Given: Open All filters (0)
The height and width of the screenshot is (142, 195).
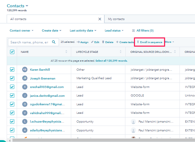Looking at the screenshot, I should pos(143,31).
